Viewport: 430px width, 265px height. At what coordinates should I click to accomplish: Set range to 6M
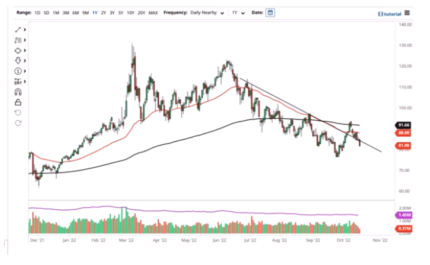(x=76, y=13)
